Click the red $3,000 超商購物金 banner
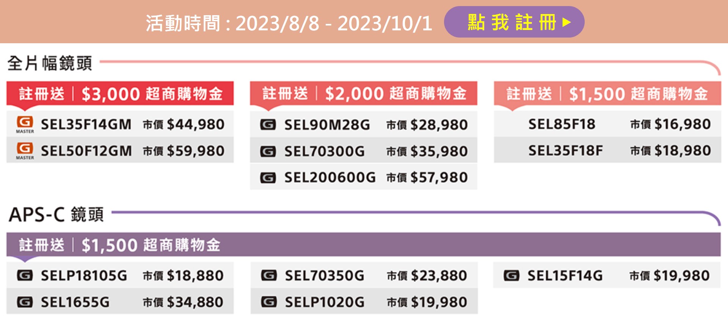The width and height of the screenshot is (728, 322). tap(120, 93)
